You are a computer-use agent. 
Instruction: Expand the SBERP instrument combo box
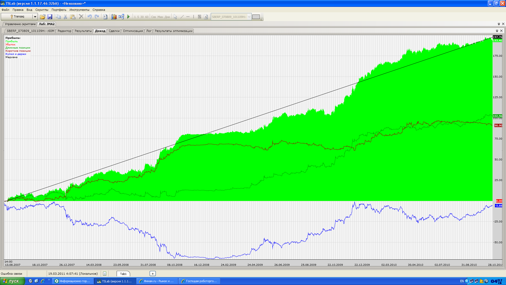tap(249, 17)
